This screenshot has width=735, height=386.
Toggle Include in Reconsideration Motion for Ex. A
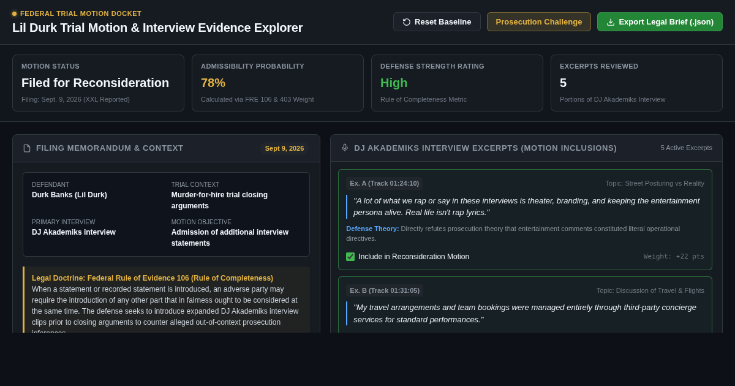[x=350, y=257]
